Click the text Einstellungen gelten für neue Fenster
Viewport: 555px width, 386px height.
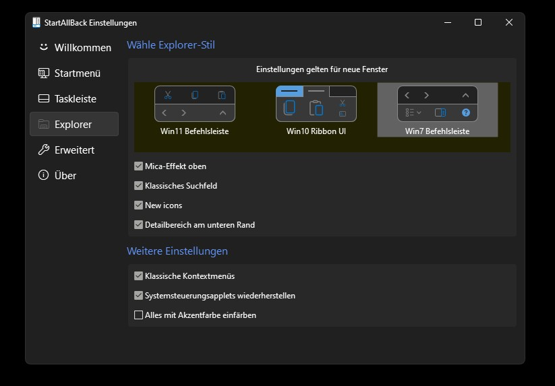point(322,69)
